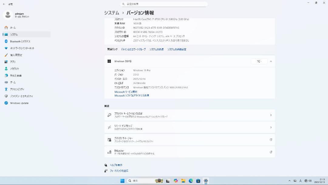This screenshot has height=185, width=328.
Task: Click the コピー button
Action: click(x=260, y=61)
